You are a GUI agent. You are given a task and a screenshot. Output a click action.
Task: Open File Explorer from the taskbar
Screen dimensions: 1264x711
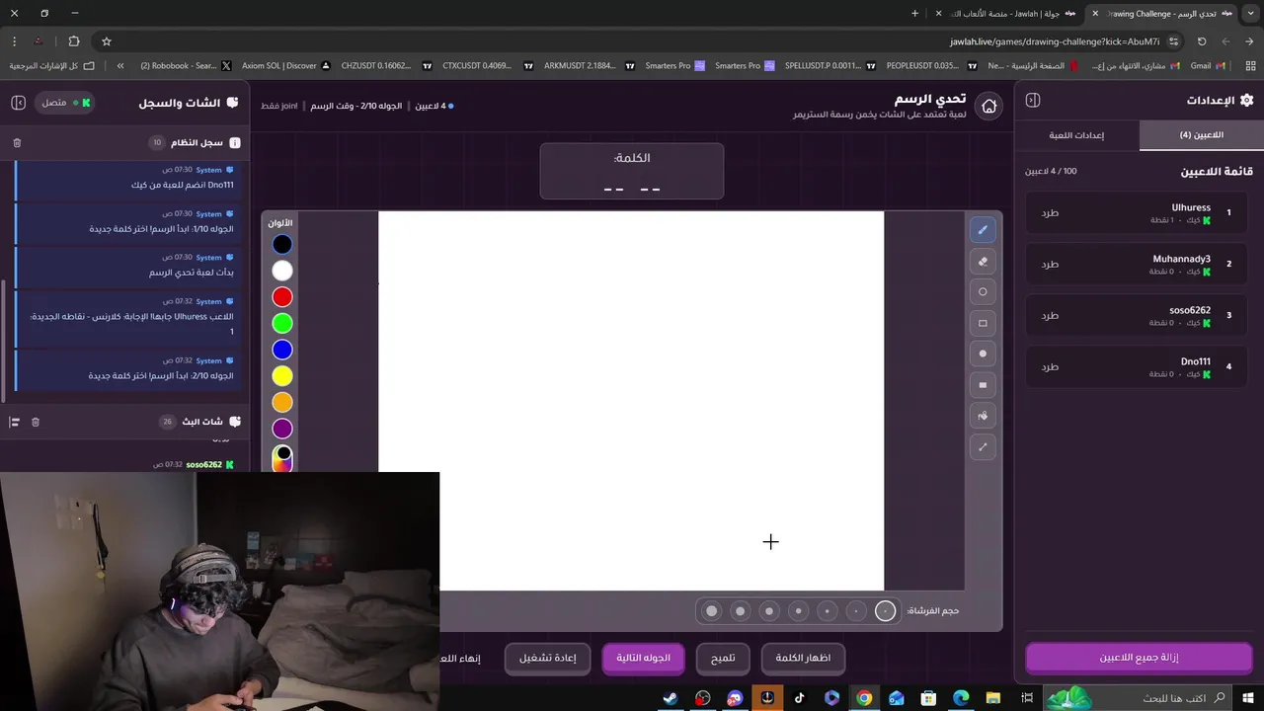(x=993, y=698)
